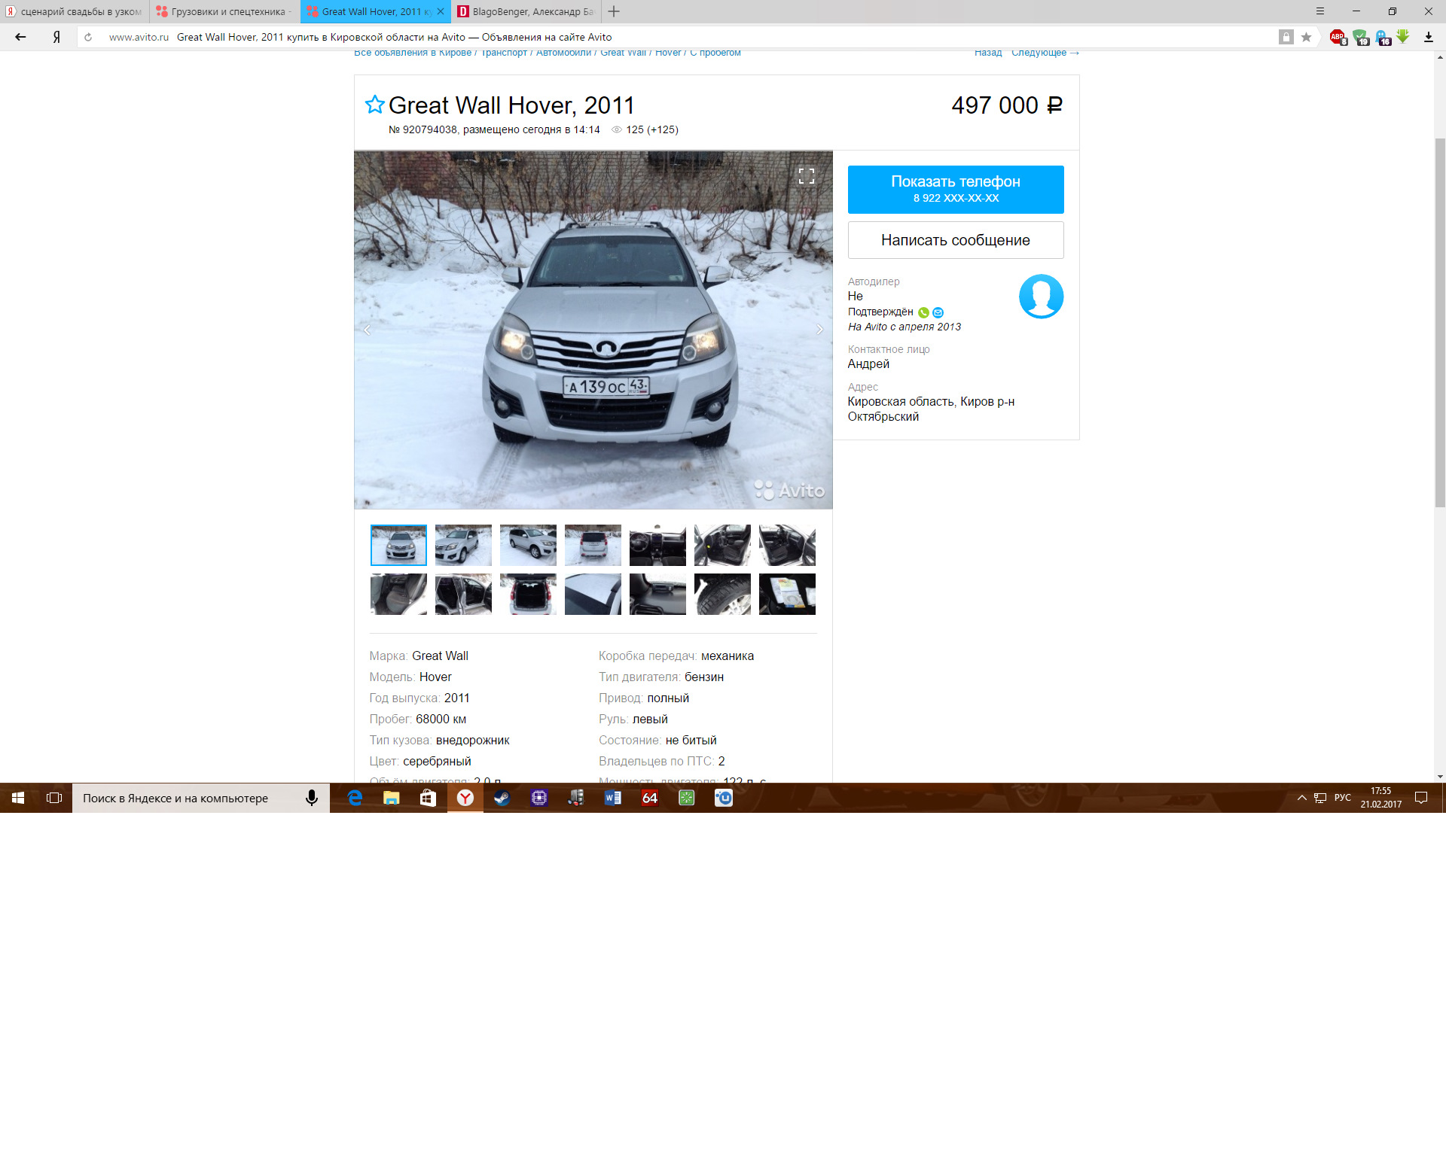Open Следующее listing link
1446x1150 pixels.
1045,53
